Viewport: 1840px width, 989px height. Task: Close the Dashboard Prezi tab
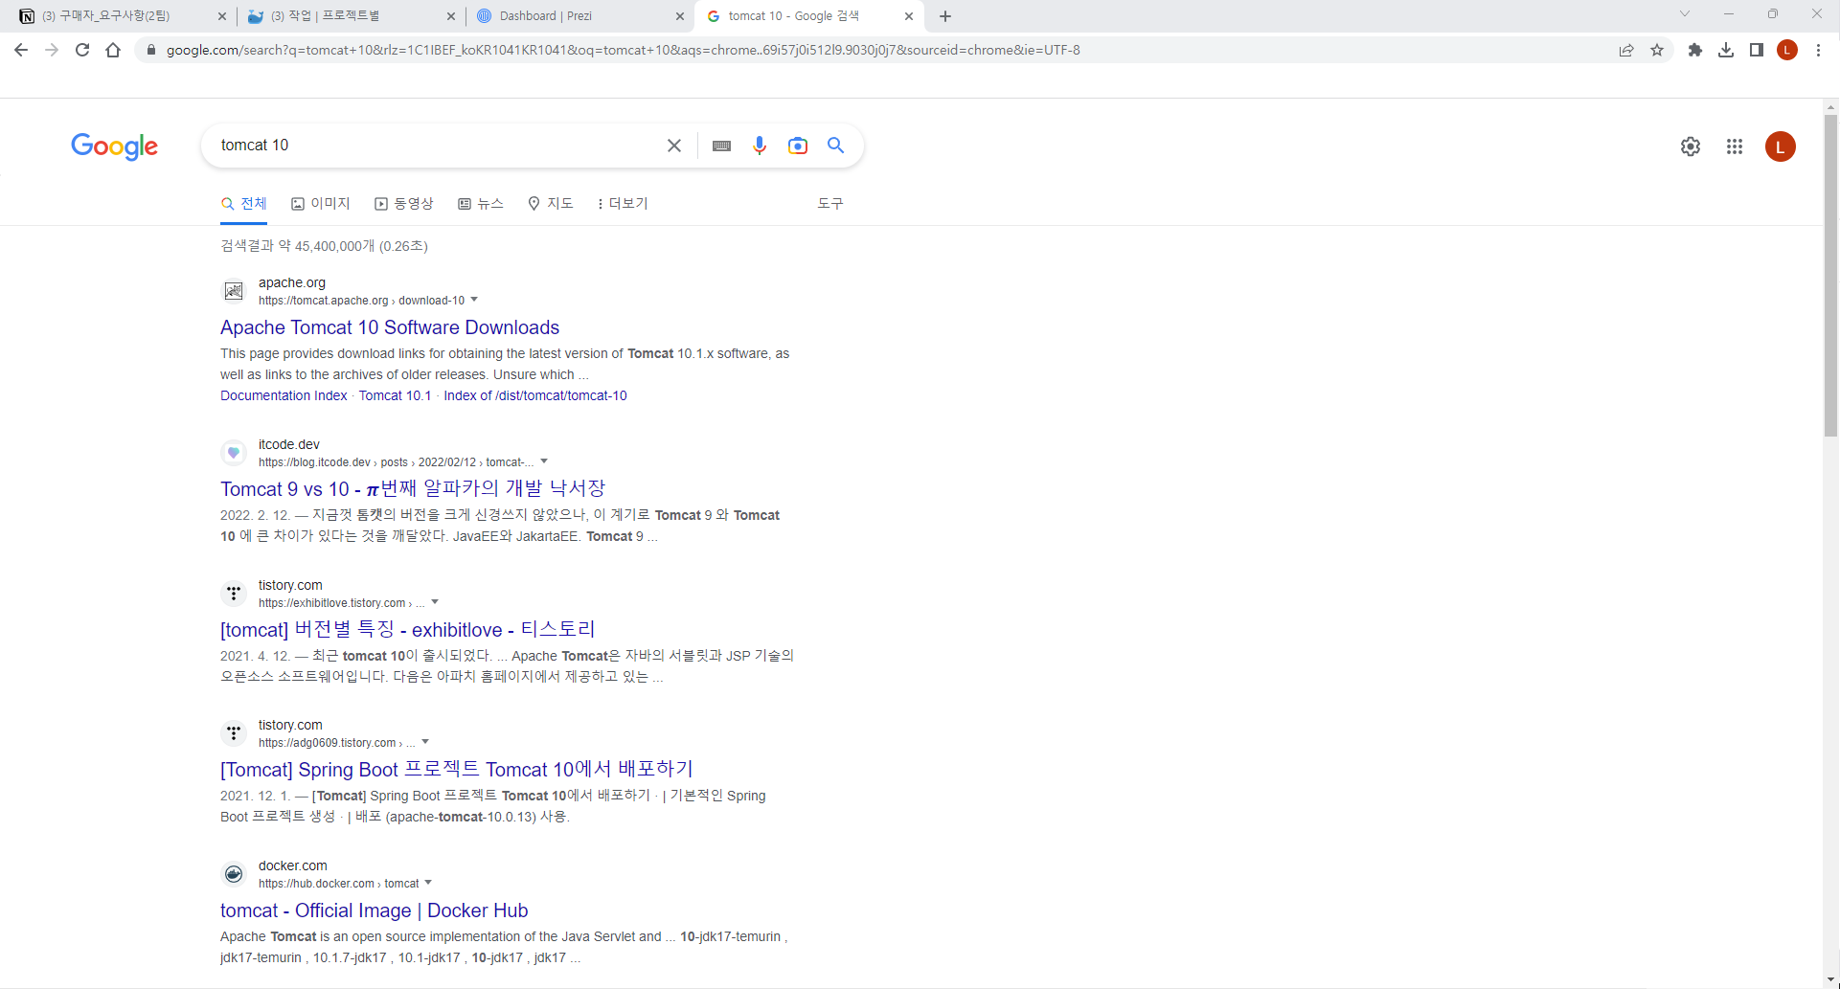[x=680, y=16]
